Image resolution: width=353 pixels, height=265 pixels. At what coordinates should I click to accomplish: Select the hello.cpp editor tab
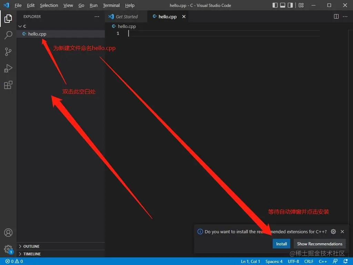[168, 17]
